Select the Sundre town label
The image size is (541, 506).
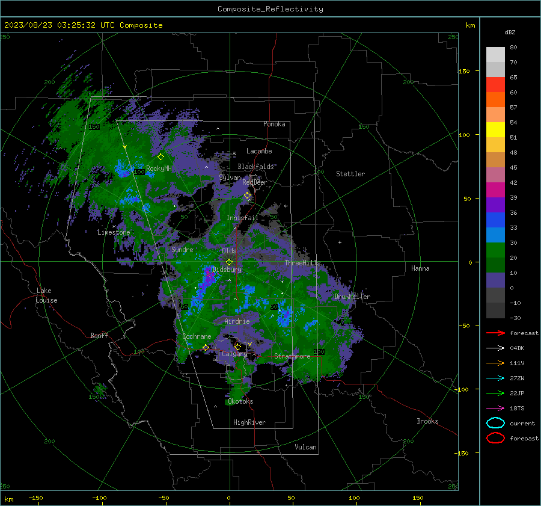pos(182,249)
